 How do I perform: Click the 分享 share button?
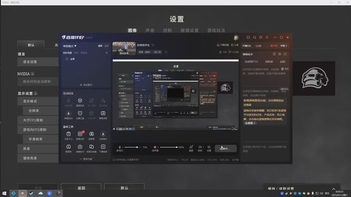(235, 45)
